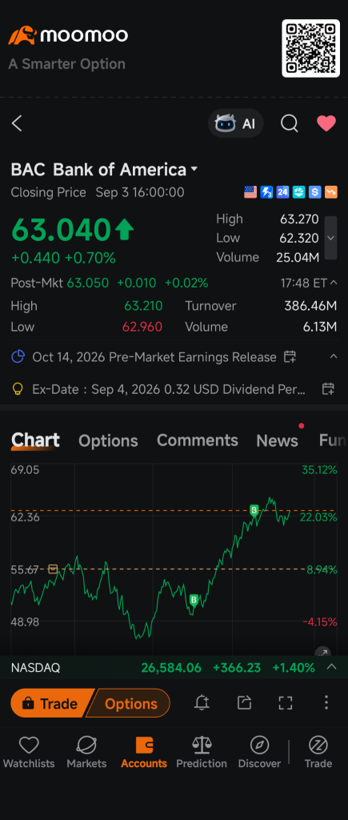348x820 pixels.
Task: Set a price alert with bell icon
Action: [202, 703]
